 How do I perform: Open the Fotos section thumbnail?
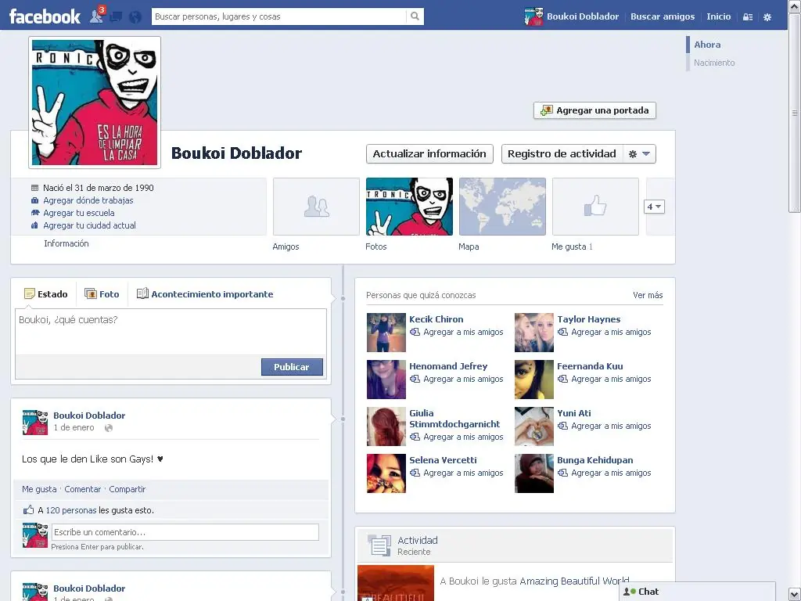(x=409, y=207)
